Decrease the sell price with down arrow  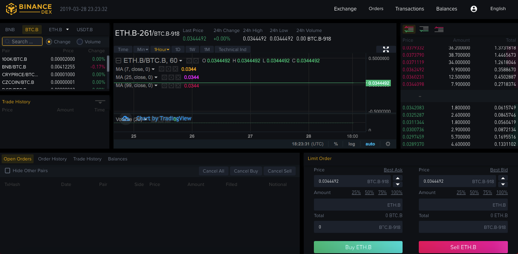pyautogui.click(x=503, y=184)
